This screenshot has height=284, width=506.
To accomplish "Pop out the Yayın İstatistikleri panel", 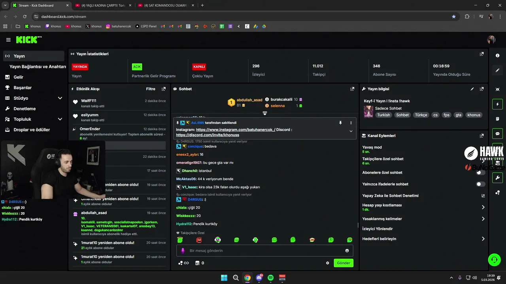I will click(481, 54).
